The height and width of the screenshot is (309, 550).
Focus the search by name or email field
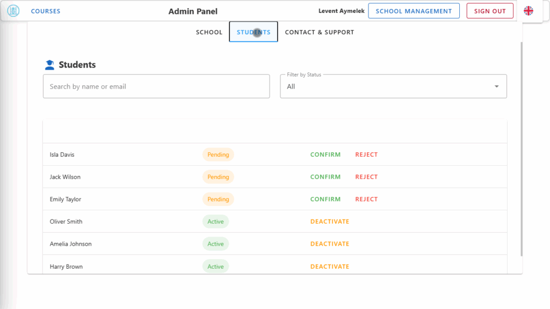click(156, 86)
